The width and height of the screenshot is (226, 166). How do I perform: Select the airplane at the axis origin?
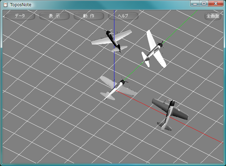point(118,88)
